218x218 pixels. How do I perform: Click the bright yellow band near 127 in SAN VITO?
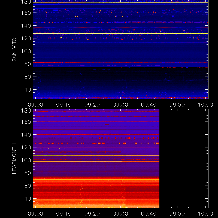pos(120,34)
